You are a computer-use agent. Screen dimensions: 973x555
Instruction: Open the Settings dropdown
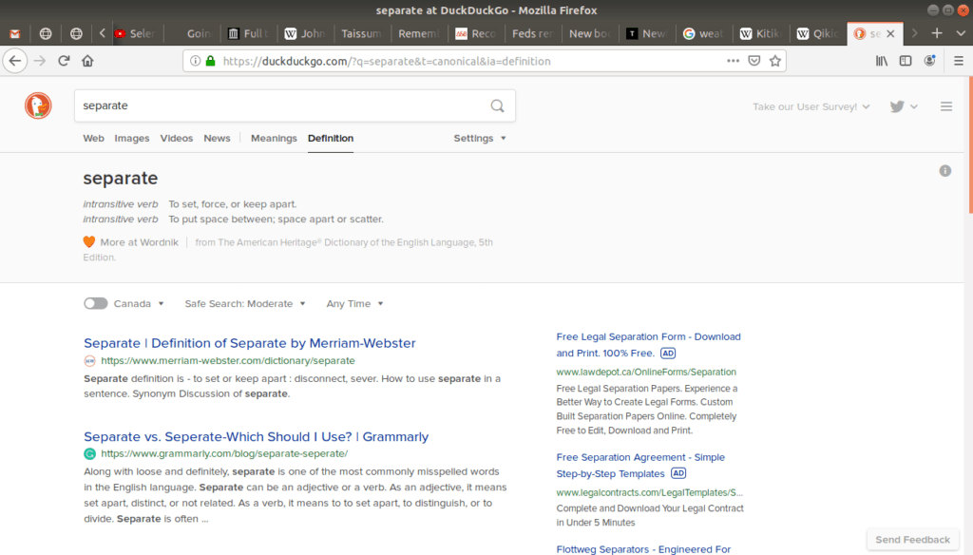[x=480, y=139]
